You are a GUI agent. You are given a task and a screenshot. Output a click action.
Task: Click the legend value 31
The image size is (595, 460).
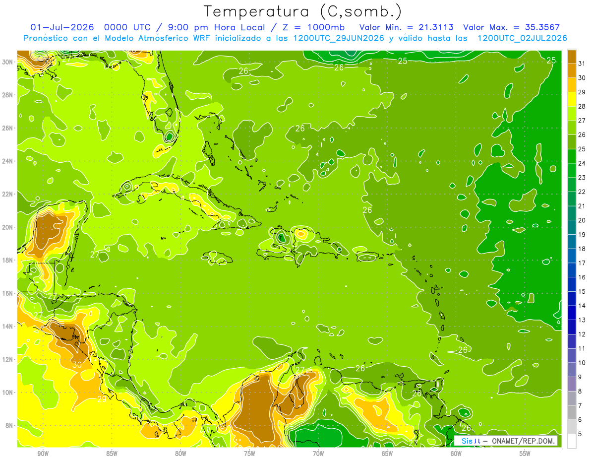582,64
